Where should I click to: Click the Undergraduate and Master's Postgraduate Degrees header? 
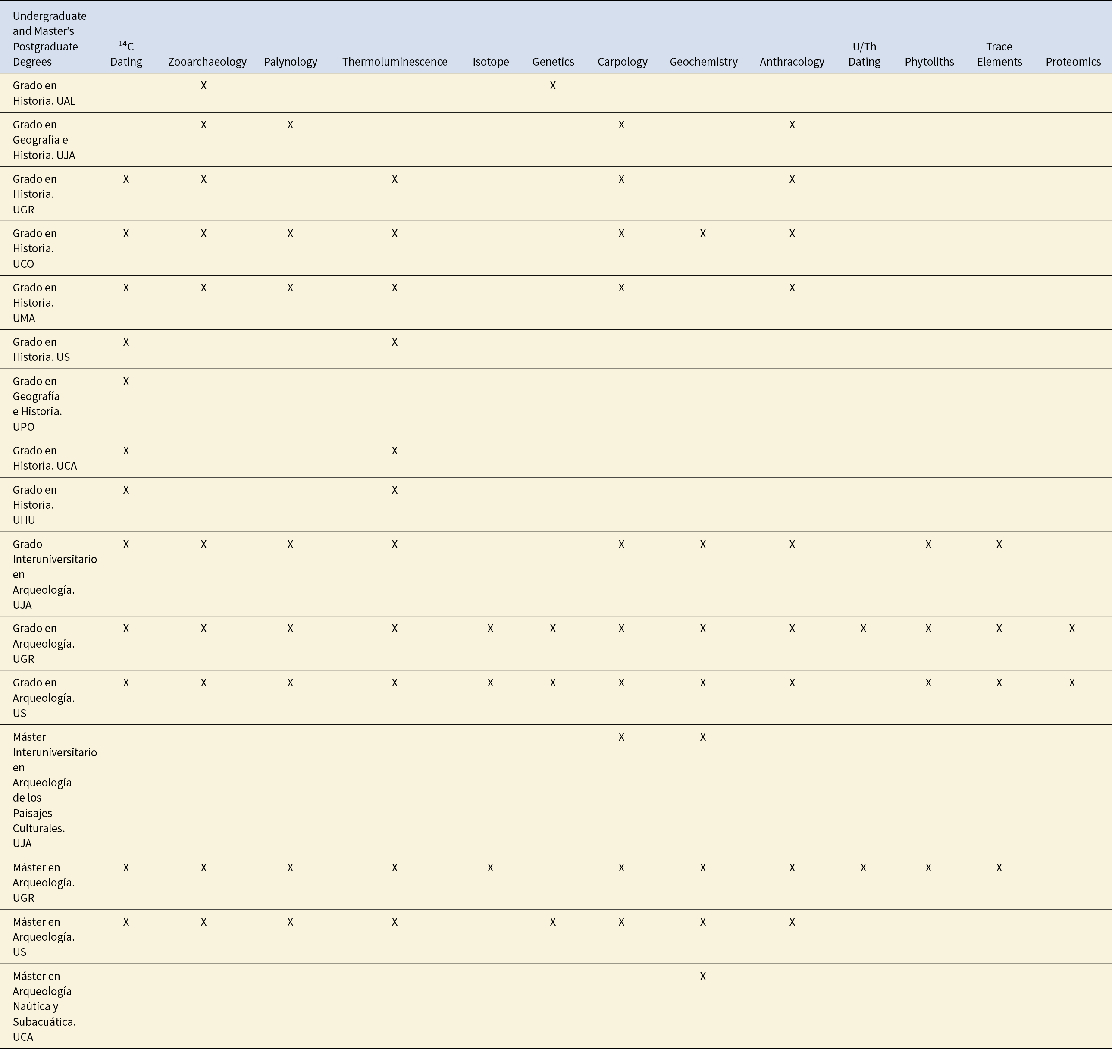50,39
